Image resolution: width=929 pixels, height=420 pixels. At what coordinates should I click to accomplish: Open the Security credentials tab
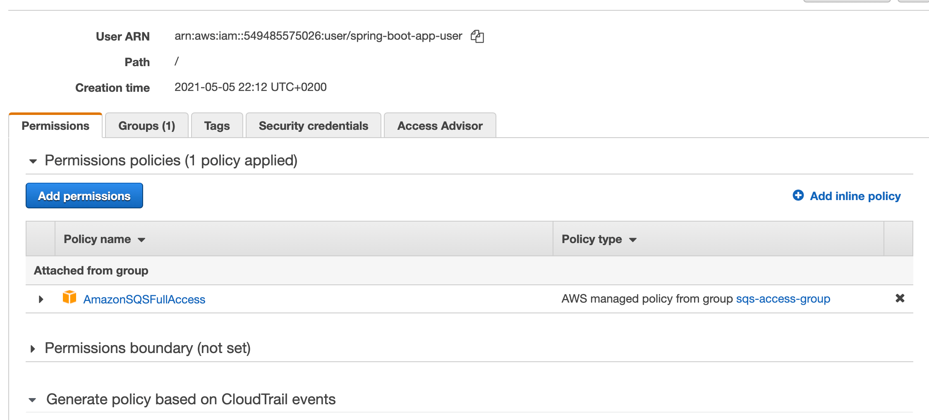313,125
